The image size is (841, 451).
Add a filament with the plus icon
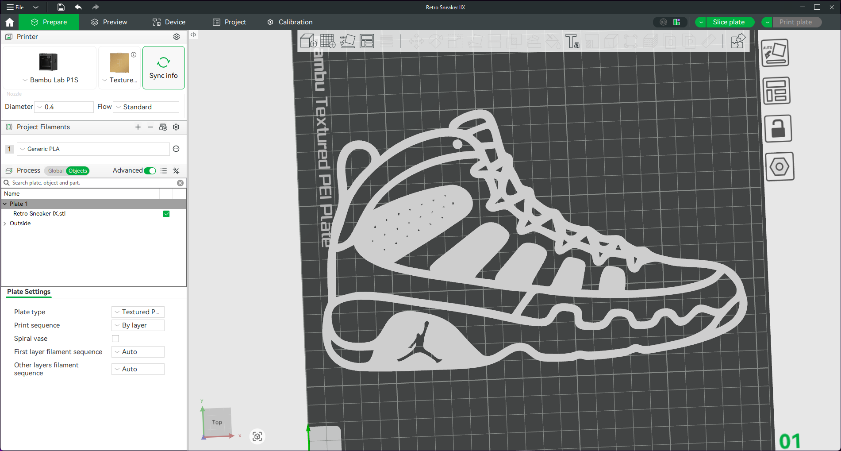tap(138, 127)
